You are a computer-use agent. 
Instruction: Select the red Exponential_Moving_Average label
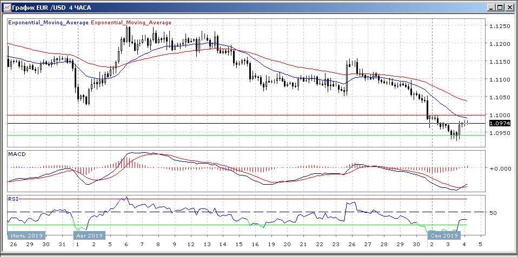click(131, 23)
